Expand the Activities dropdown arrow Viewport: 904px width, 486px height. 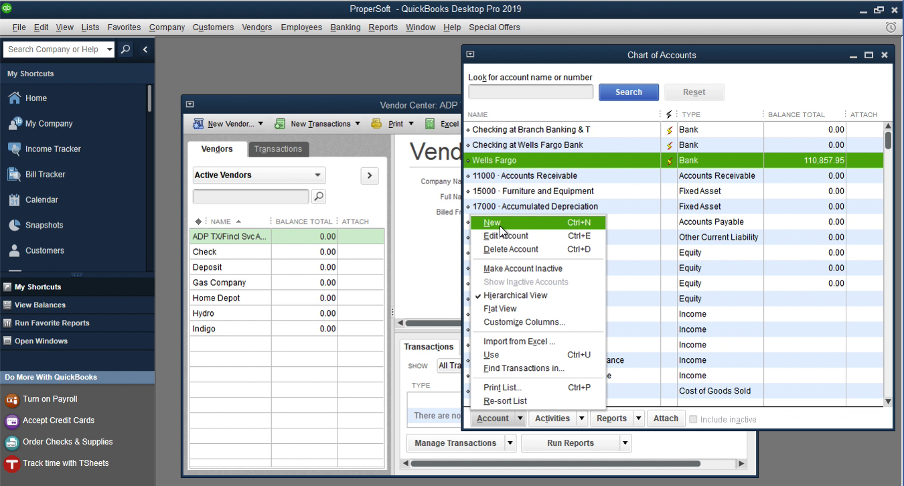point(581,418)
